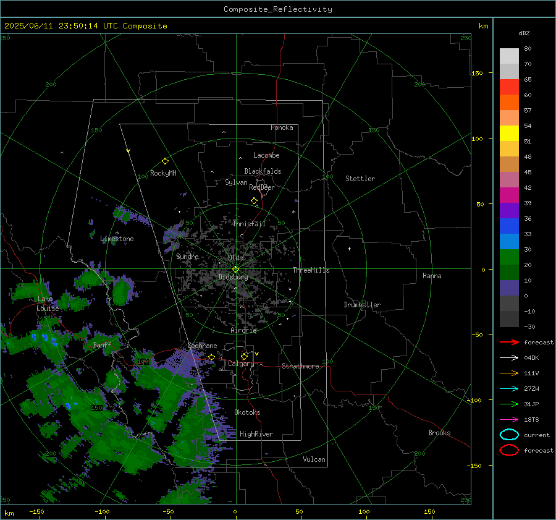
Task: Click the orange 111V arrow icon
Action: tap(509, 373)
